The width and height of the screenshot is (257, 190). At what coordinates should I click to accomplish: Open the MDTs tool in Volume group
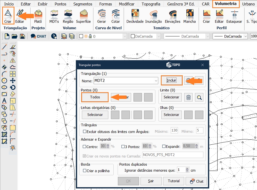point(54,16)
